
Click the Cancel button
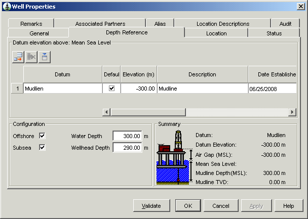point(221,206)
